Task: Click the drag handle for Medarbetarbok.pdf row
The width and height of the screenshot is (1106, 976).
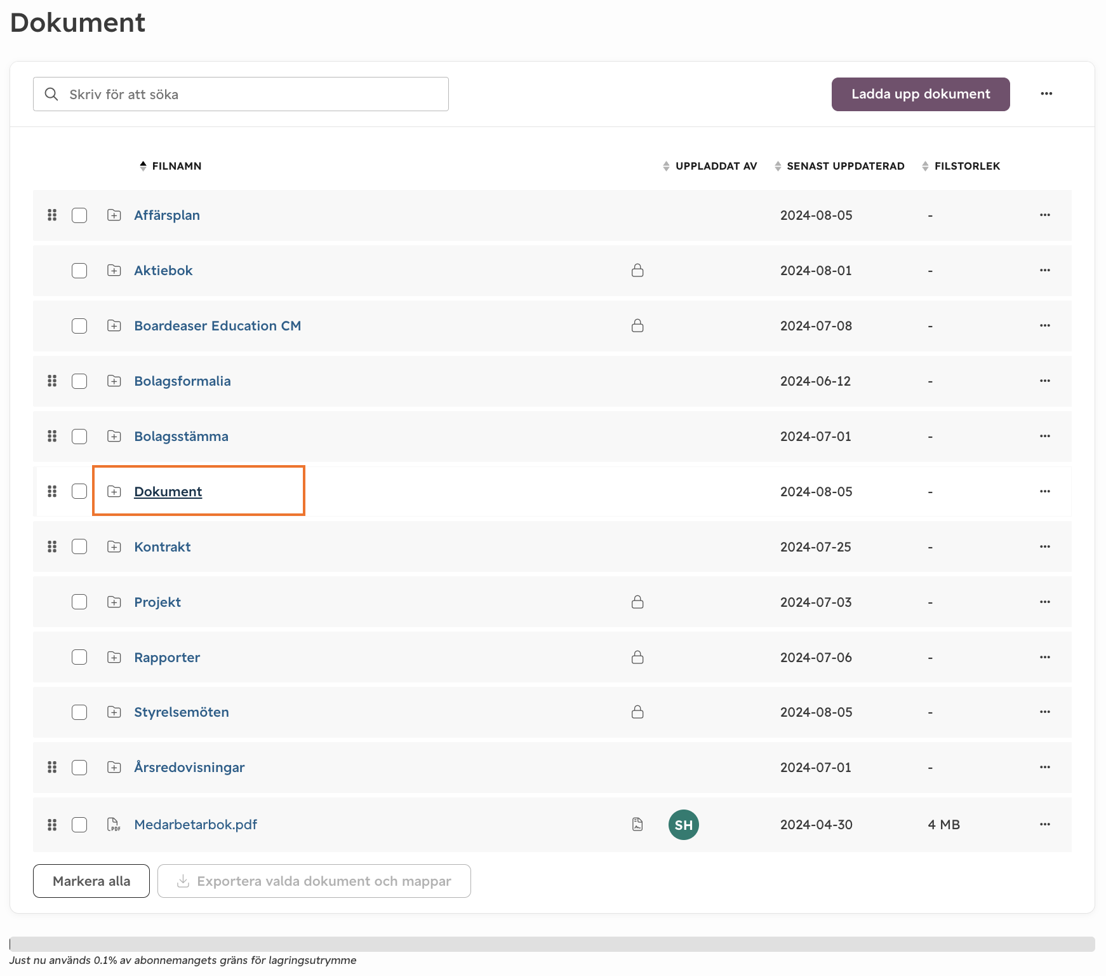Action: tap(52, 825)
